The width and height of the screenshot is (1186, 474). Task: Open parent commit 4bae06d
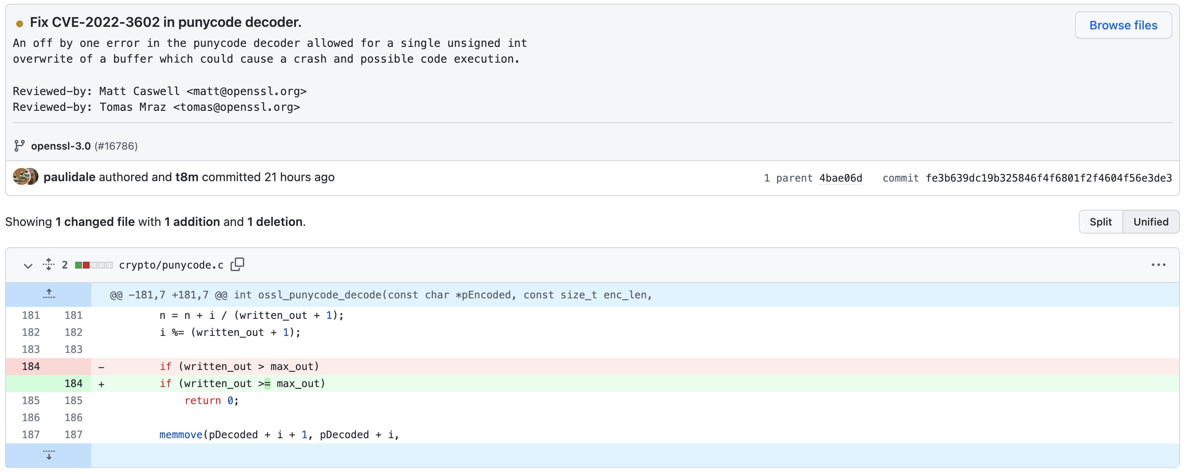[x=840, y=178]
